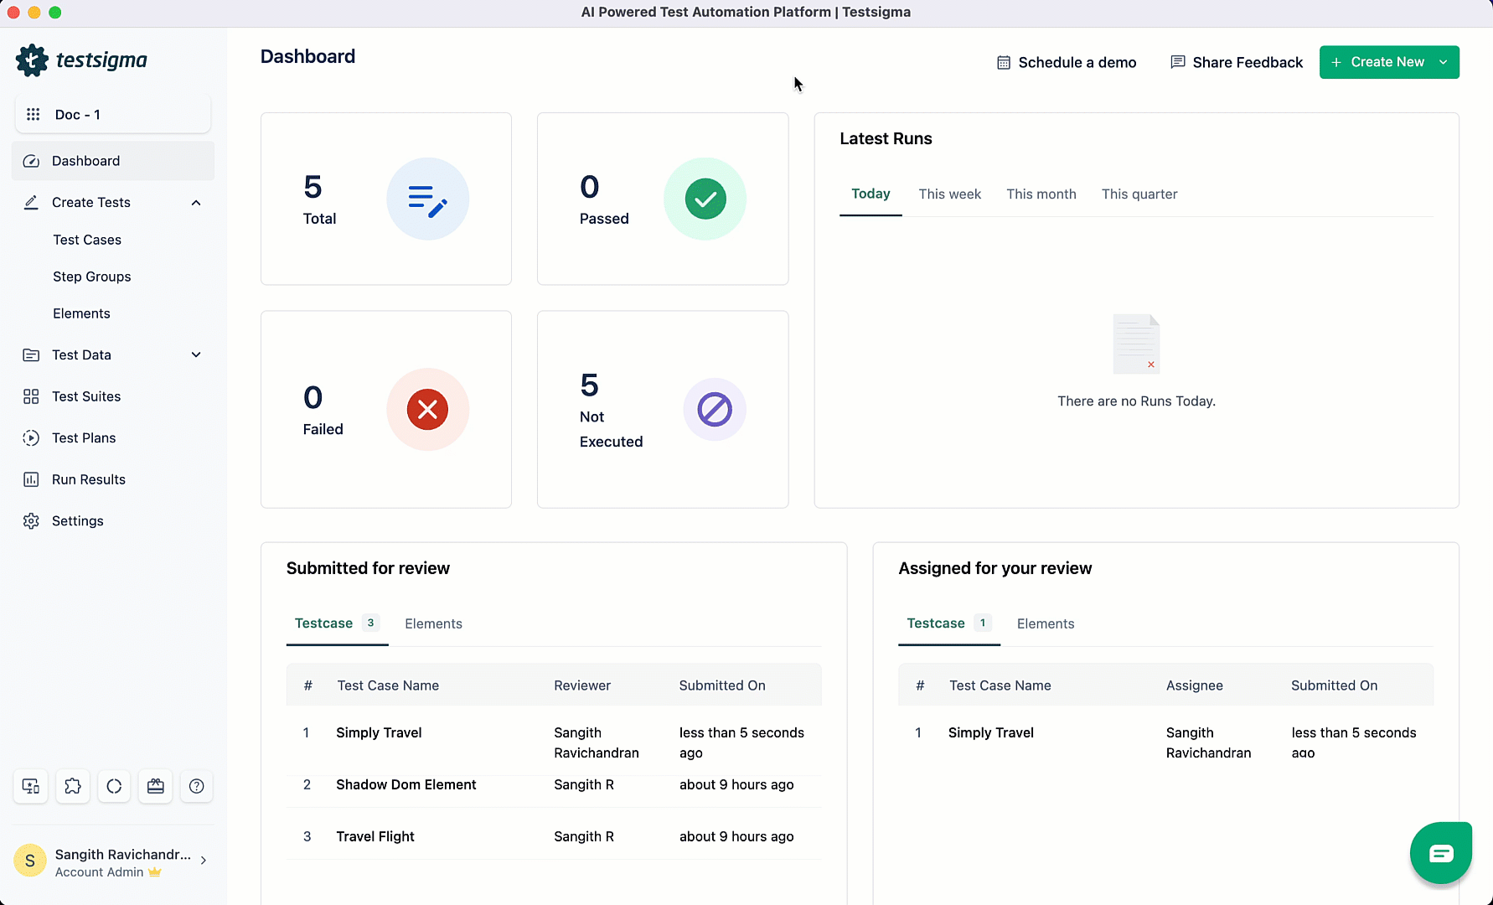The width and height of the screenshot is (1493, 905).
Task: Click Share Feedback link
Action: pyautogui.click(x=1237, y=63)
